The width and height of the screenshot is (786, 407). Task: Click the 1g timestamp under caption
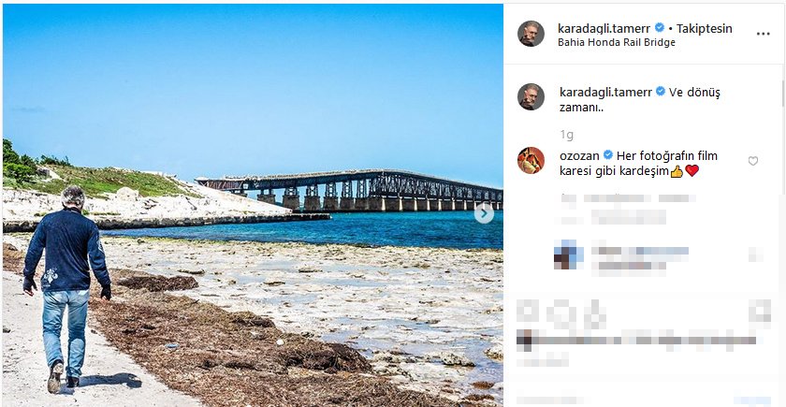[566, 135]
